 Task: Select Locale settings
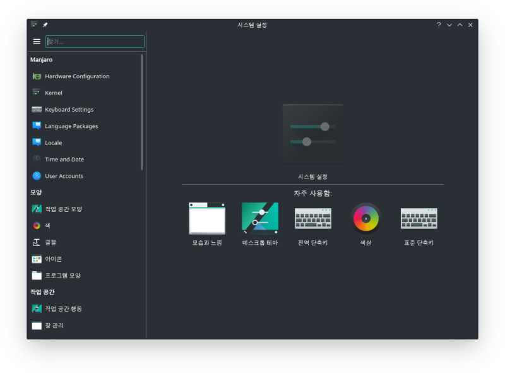click(53, 143)
